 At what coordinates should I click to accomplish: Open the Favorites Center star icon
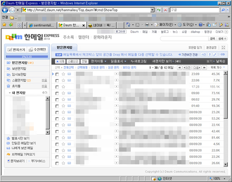[4, 25]
